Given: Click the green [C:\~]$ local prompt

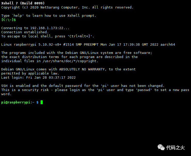Looking at the screenshot, I should tap(9, 20).
